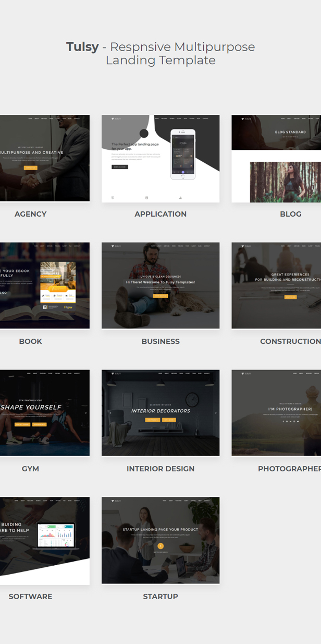Click the SOFTWARE caption
This screenshot has width=321, height=644.
(x=31, y=596)
